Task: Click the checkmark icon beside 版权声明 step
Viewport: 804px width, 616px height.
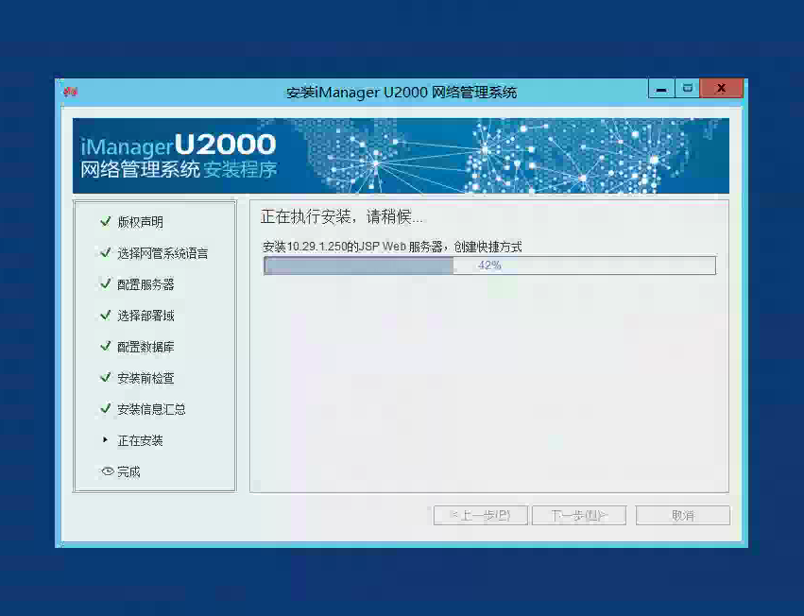Action: (x=105, y=221)
